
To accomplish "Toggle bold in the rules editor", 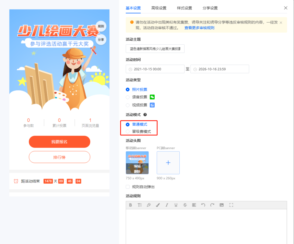I will [x=130, y=205].
